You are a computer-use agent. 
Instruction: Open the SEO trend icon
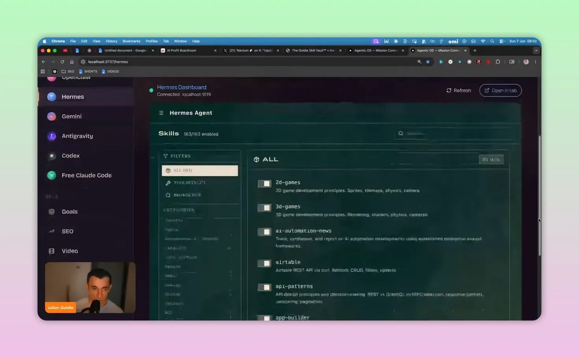[x=52, y=231]
